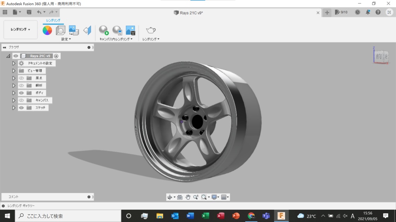Select the Zoom tool

pyautogui.click(x=196, y=197)
